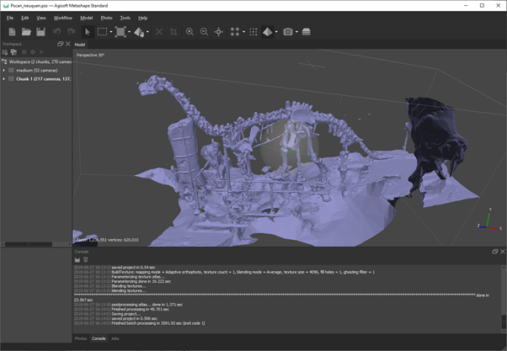Viewport: 507px width, 351px height.
Task: Open a project with the folder icon
Action: [x=26, y=32]
